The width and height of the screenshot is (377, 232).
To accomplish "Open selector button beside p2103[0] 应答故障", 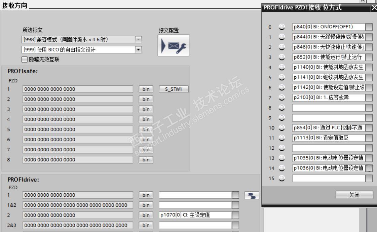I will click(369, 98).
